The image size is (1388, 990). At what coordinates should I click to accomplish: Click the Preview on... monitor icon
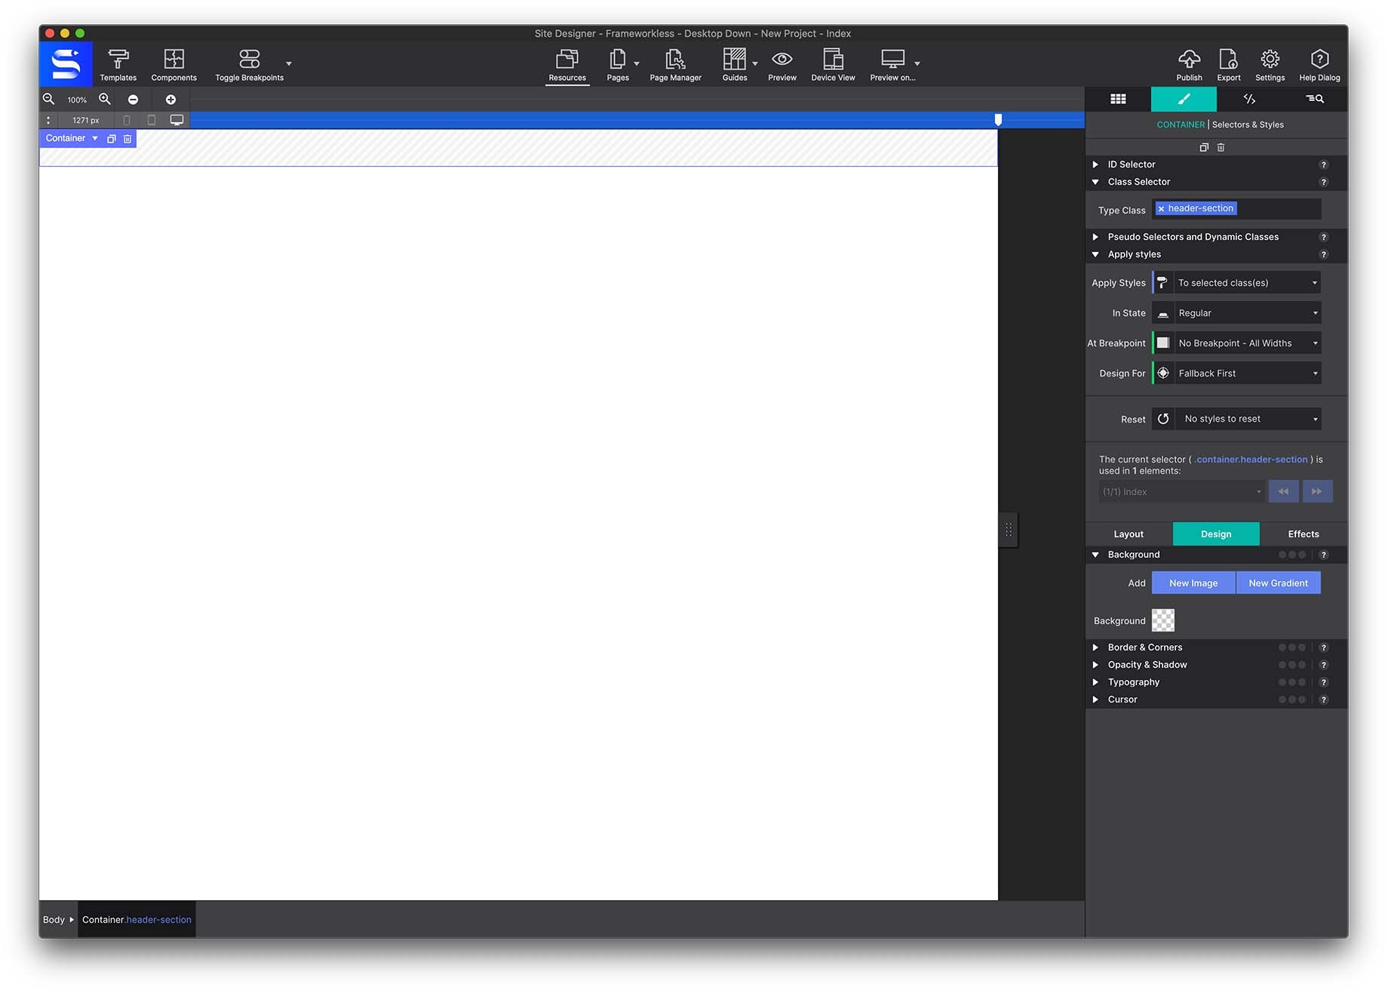pyautogui.click(x=892, y=59)
